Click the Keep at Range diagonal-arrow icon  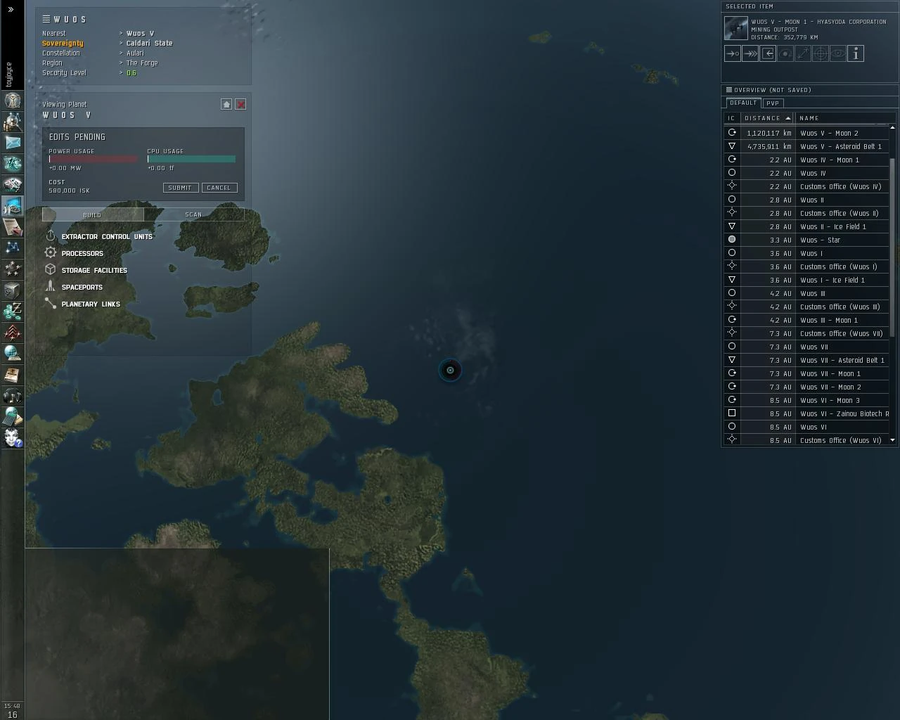803,53
